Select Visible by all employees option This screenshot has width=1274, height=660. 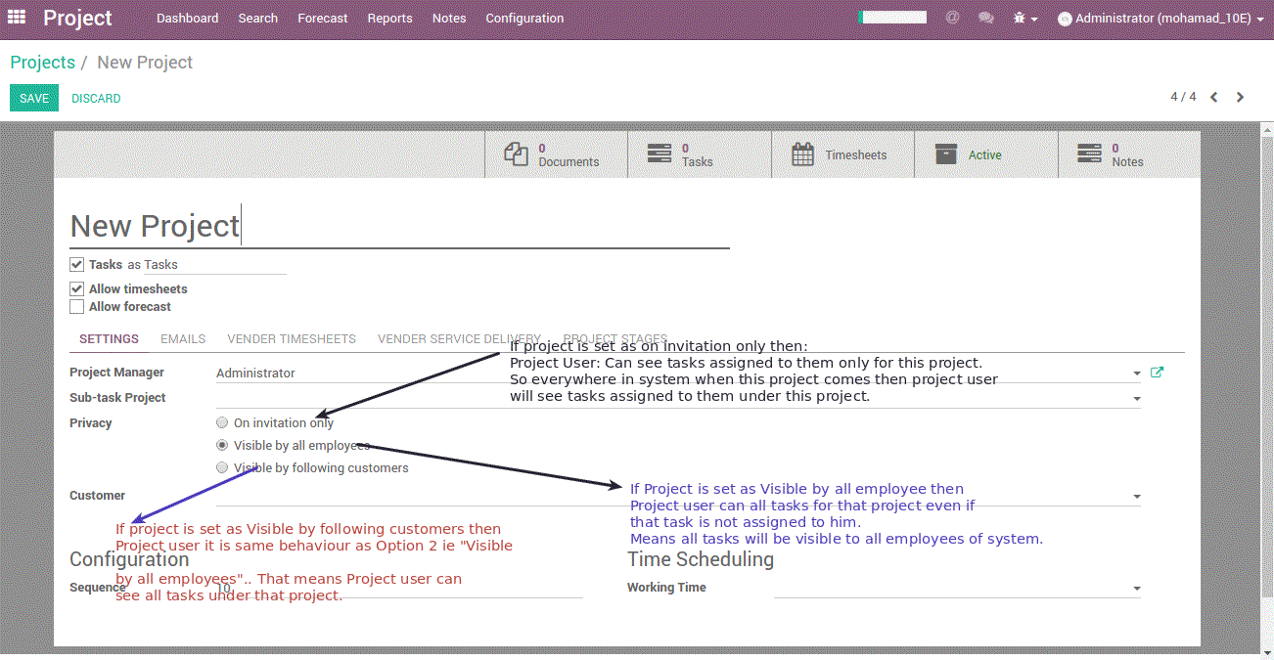[222, 445]
